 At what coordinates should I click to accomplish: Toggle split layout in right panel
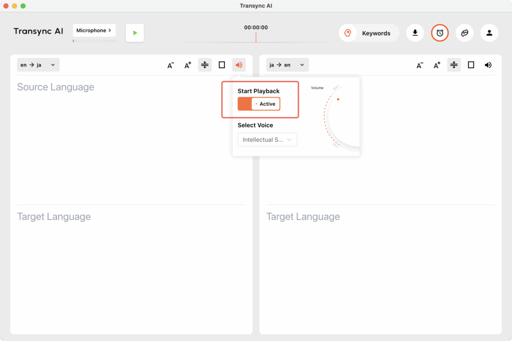[453, 65]
